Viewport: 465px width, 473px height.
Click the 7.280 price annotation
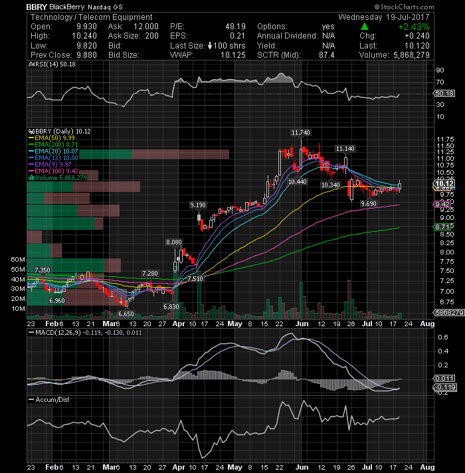click(150, 273)
